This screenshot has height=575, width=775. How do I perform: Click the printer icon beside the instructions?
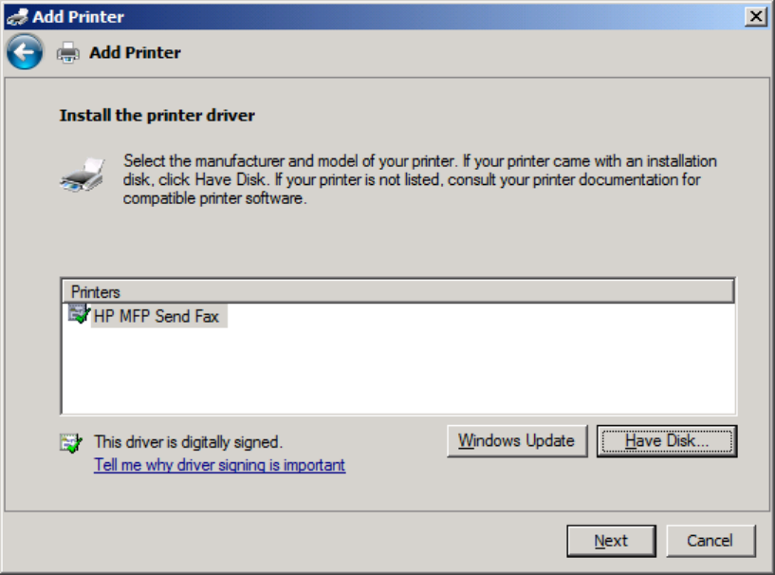[81, 176]
